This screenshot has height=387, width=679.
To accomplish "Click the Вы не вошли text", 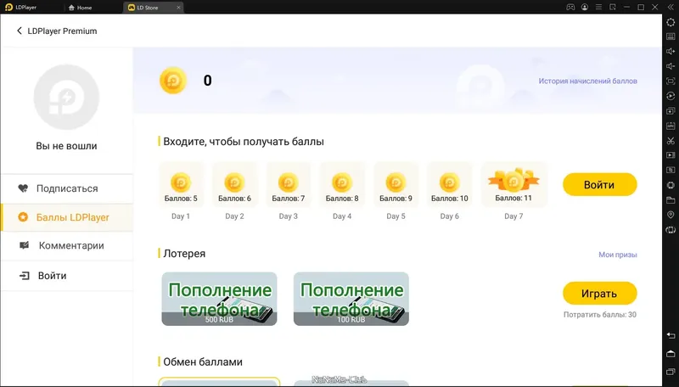I will (x=66, y=146).
